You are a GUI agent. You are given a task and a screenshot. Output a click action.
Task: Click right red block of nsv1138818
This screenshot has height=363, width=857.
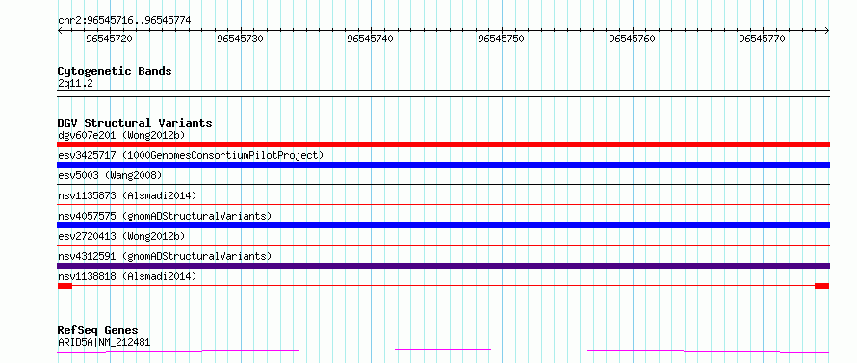pos(821,286)
